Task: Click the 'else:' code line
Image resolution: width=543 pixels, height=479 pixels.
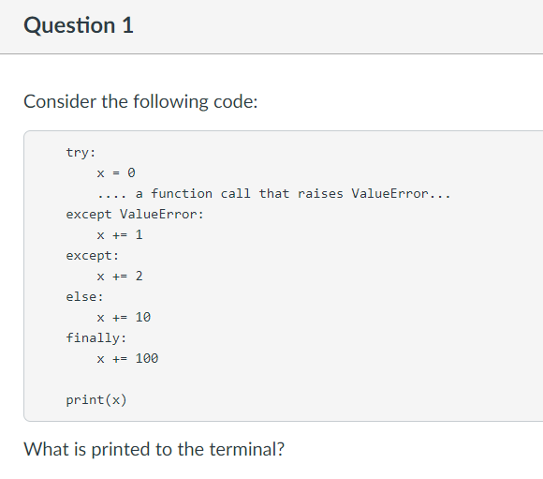Action: (x=84, y=297)
